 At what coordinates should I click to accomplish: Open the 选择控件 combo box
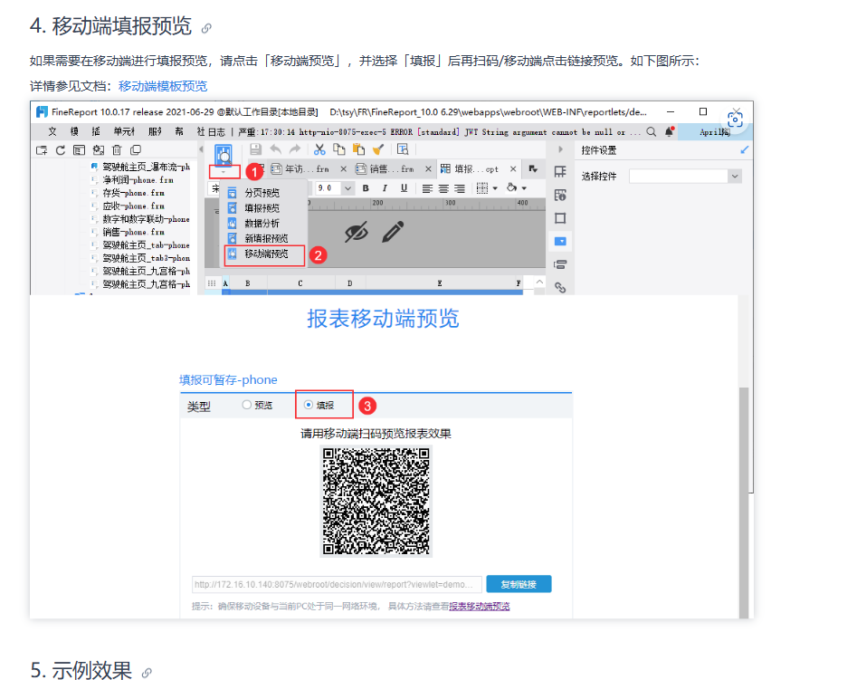pyautogui.click(x=686, y=177)
